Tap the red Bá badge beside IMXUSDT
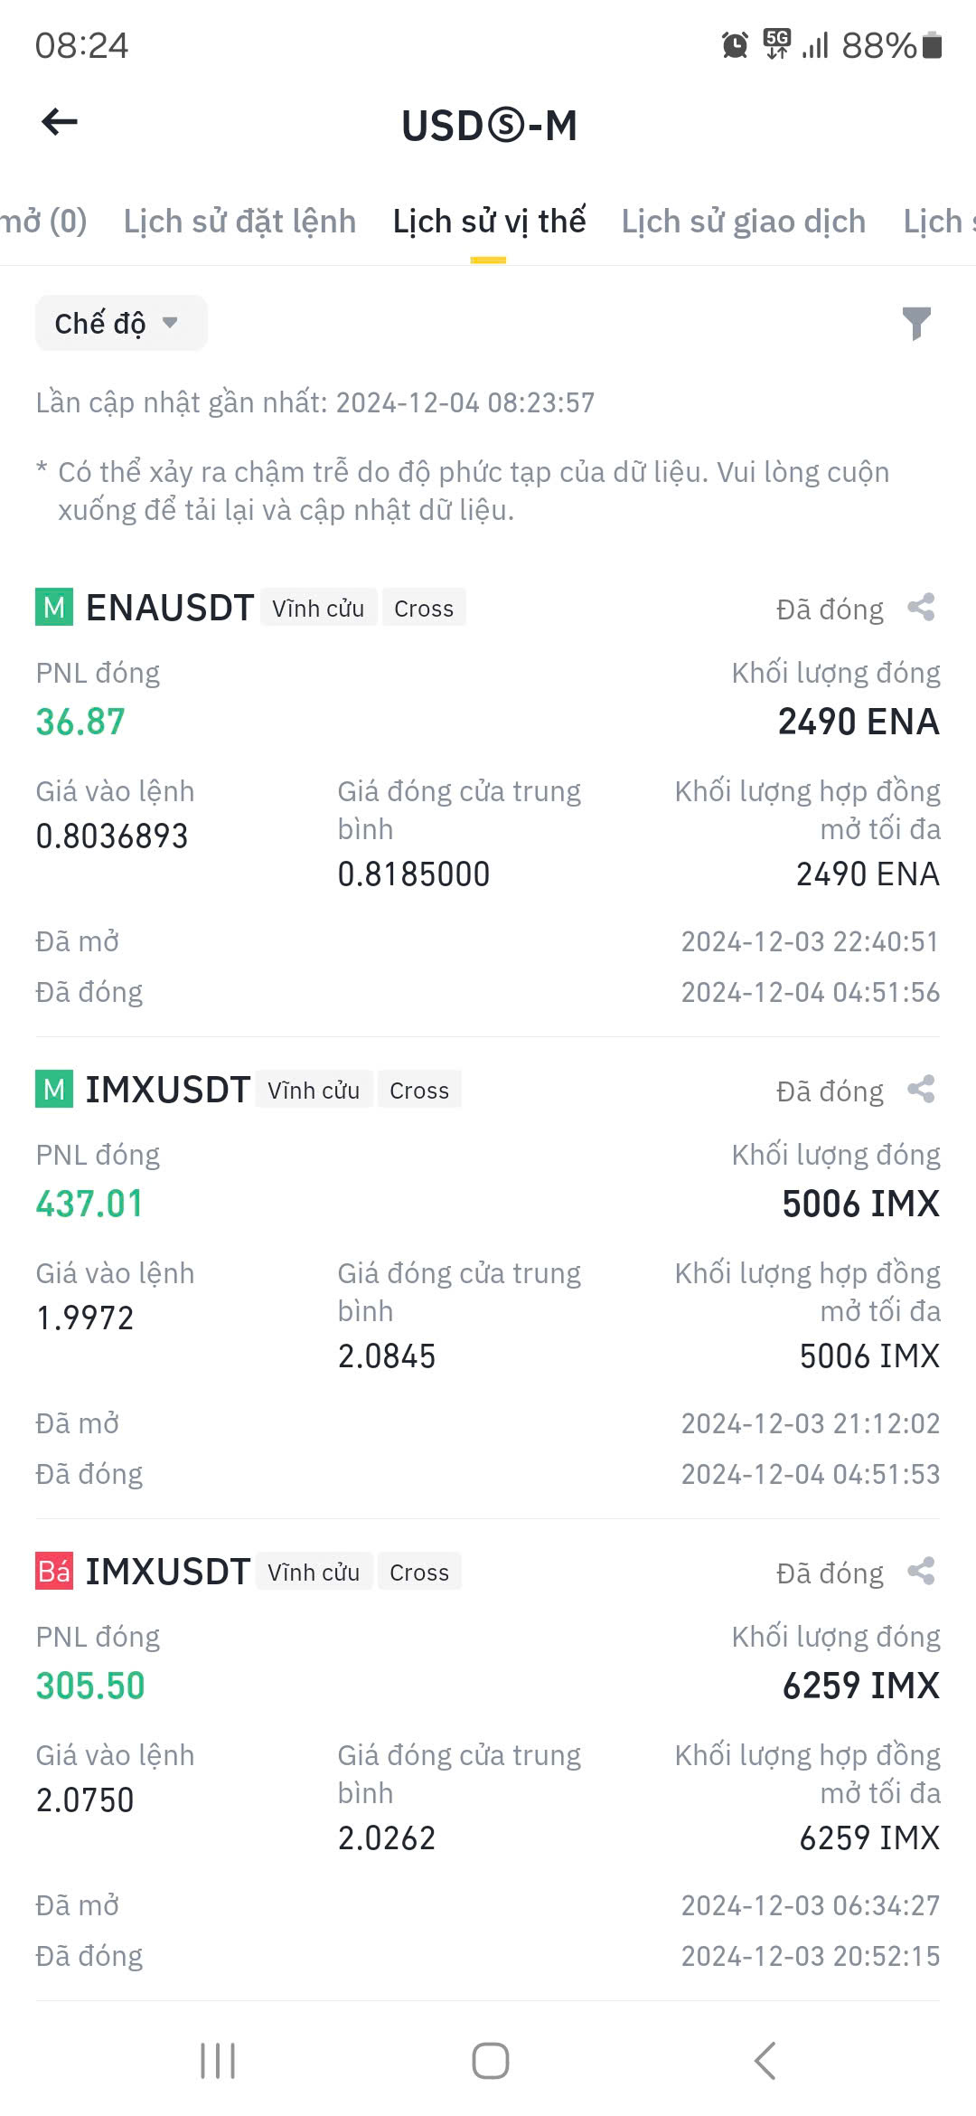This screenshot has width=976, height=2116. 54,1572
